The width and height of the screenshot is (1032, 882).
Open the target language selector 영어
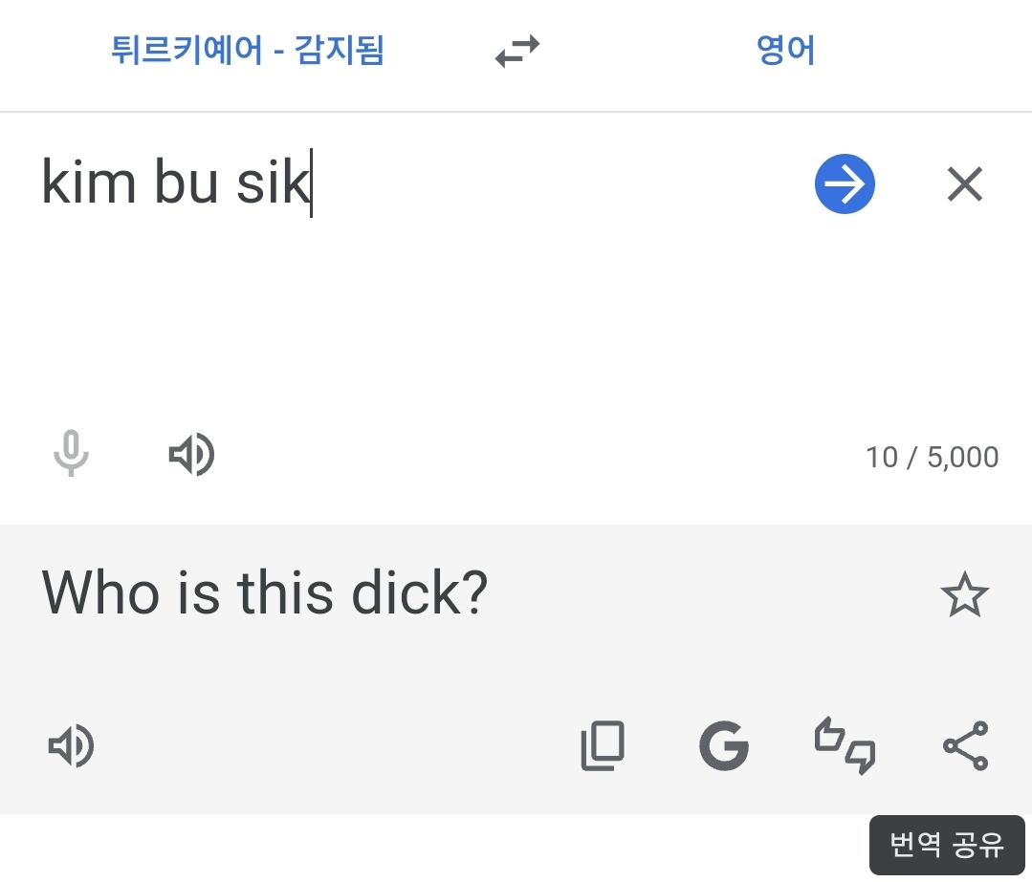coord(785,50)
